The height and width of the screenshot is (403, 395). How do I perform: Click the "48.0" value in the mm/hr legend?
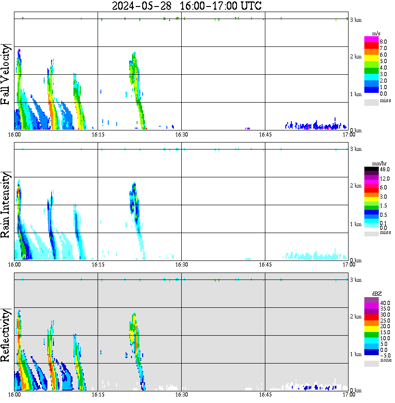click(384, 169)
